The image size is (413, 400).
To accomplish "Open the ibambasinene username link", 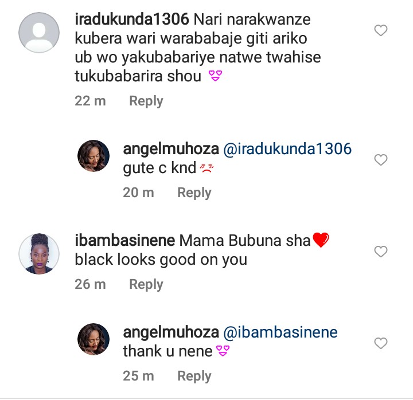I will coord(124,240).
